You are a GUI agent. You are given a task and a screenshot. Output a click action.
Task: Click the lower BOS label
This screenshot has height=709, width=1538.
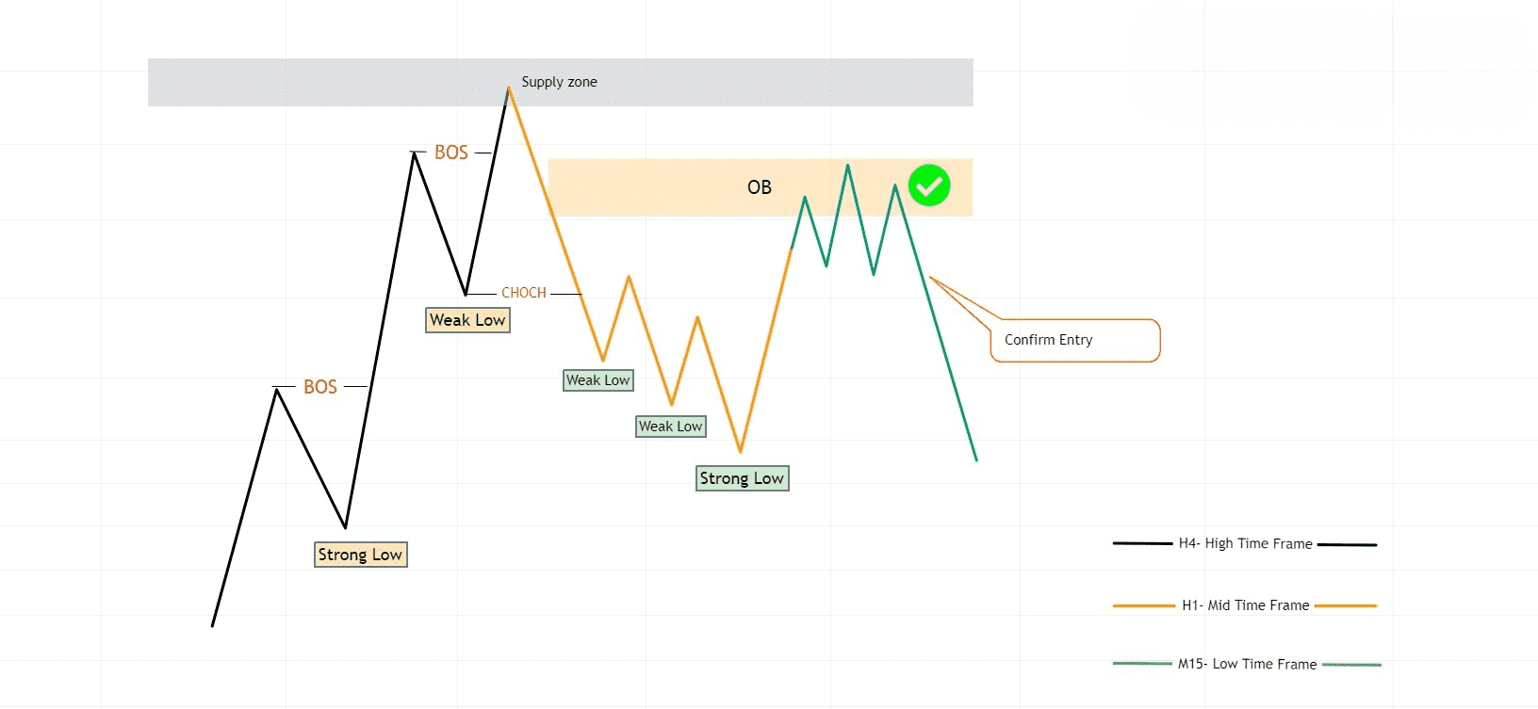(320, 387)
